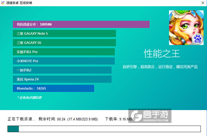Screen dimensions: 207x136
Task: Select the Bluestacks 58265 bar
Action: pyautogui.click(x=53, y=88)
